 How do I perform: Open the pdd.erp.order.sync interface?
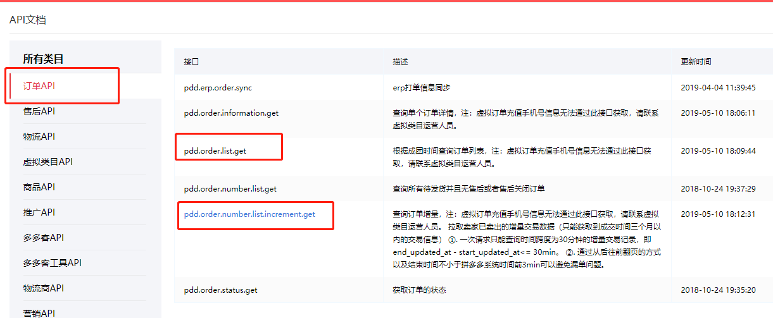pyautogui.click(x=218, y=88)
